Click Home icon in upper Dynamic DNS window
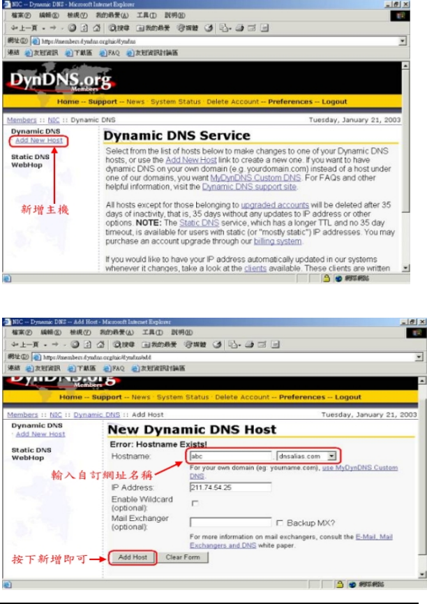This screenshot has height=604, width=427. 97,28
